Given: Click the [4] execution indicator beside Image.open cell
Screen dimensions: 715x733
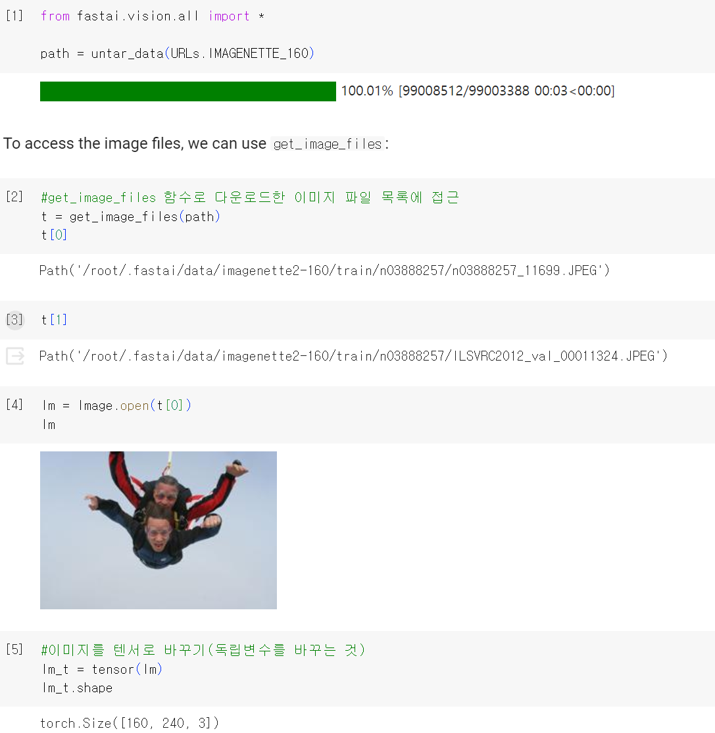Looking at the screenshot, I should click(14, 405).
